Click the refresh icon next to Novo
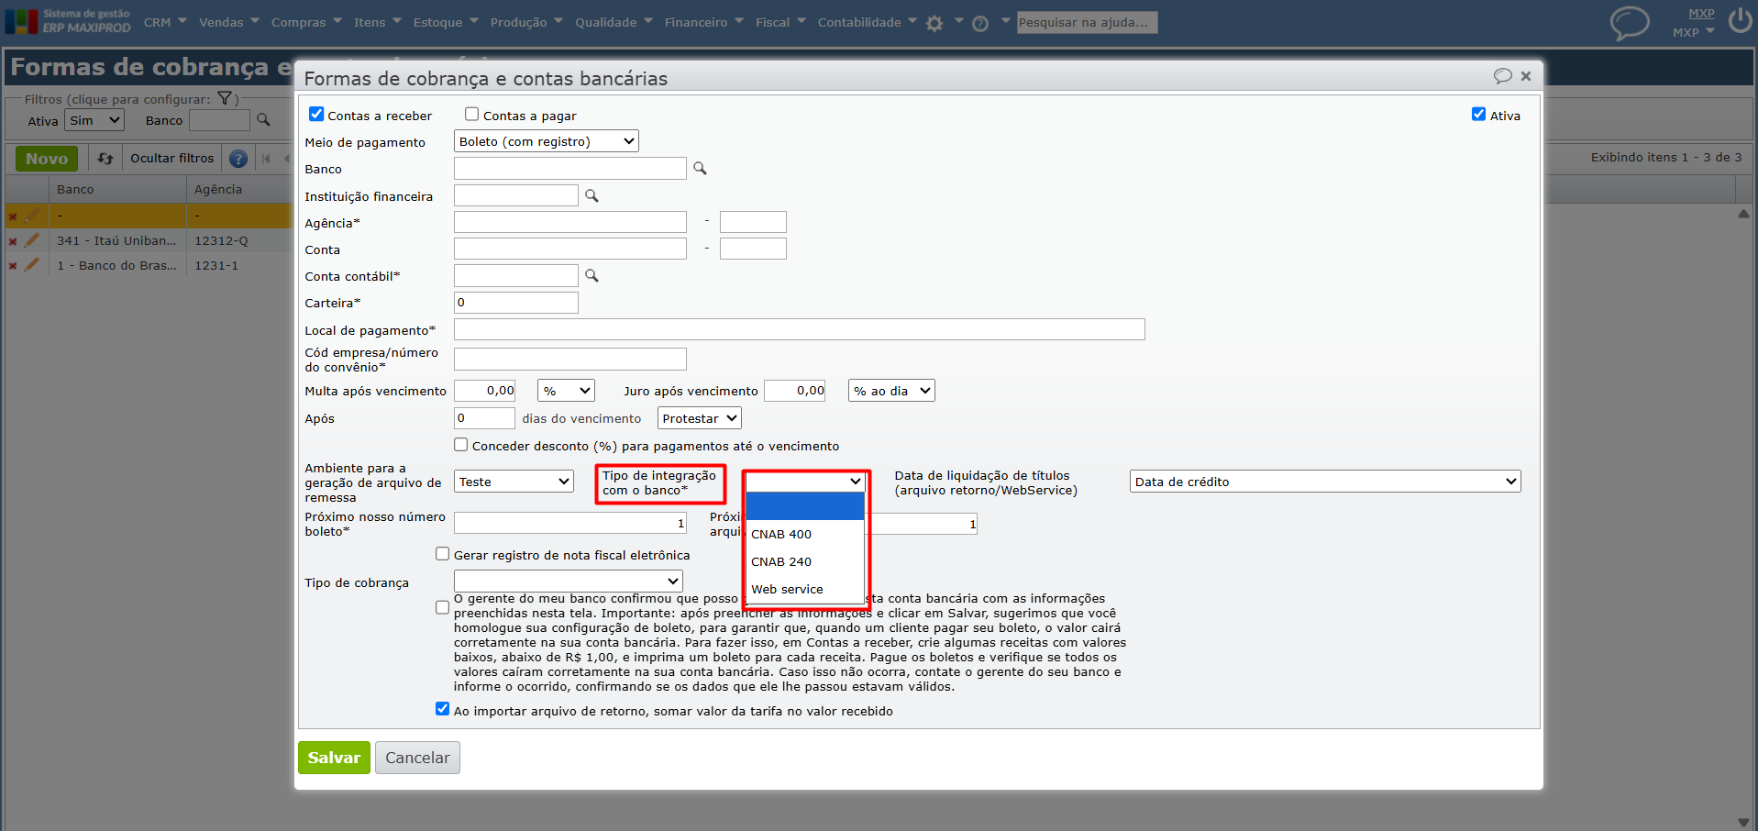Image resolution: width=1758 pixels, height=831 pixels. 105,159
